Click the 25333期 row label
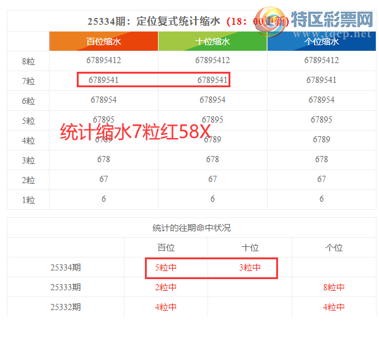The width and height of the screenshot is (379, 341). 66,287
